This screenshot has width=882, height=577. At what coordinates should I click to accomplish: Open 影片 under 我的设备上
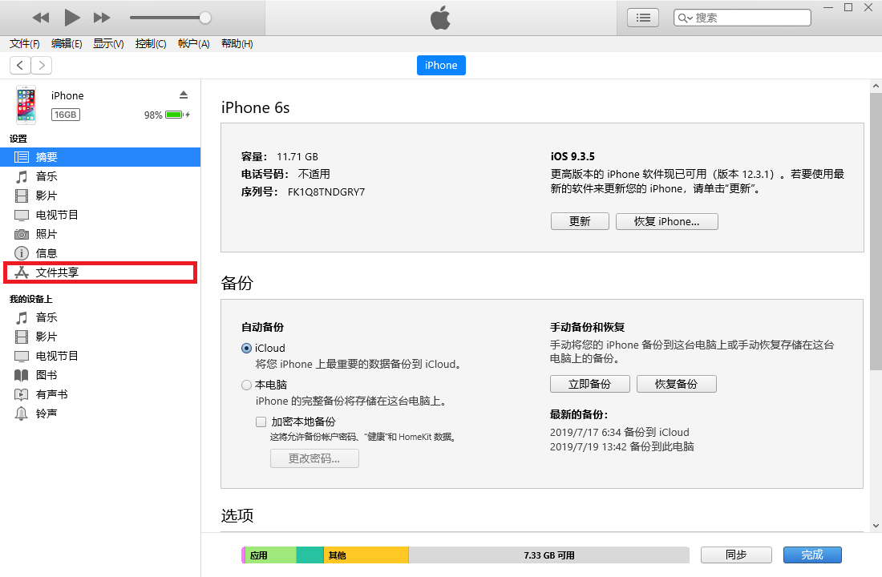coord(100,337)
